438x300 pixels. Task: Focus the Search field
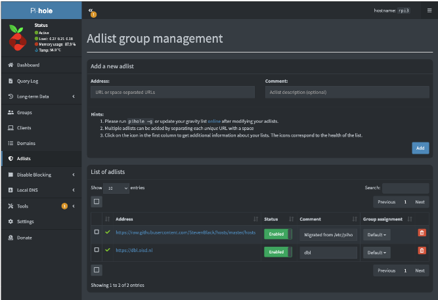coord(406,188)
